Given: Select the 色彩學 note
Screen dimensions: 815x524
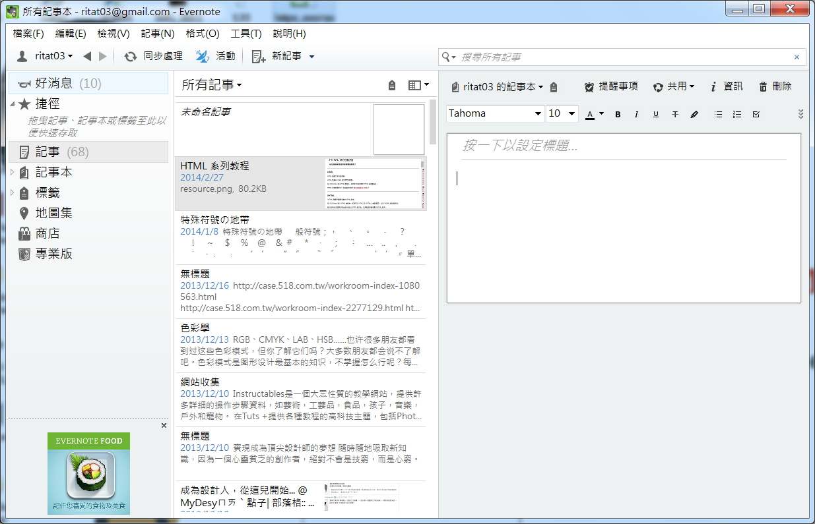Looking at the screenshot, I should [x=301, y=346].
